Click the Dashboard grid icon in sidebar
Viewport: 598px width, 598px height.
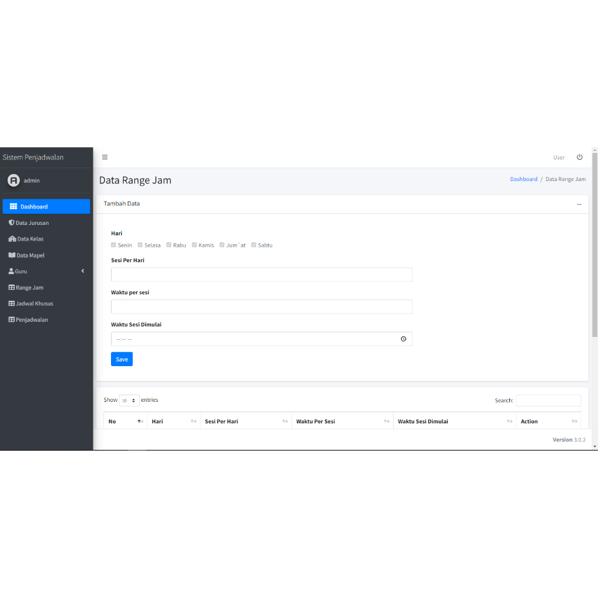coord(13,206)
